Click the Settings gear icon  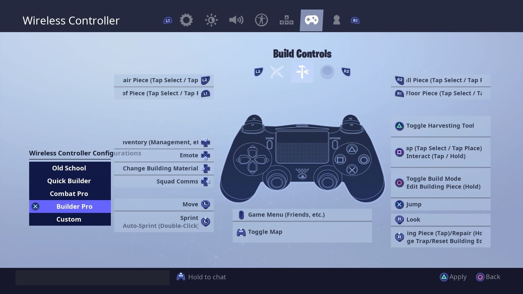(186, 20)
